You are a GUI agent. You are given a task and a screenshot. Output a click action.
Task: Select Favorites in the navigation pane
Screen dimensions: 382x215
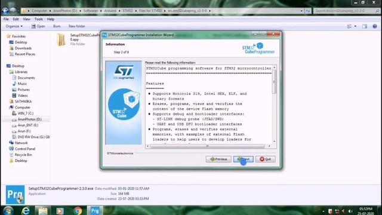19,36
